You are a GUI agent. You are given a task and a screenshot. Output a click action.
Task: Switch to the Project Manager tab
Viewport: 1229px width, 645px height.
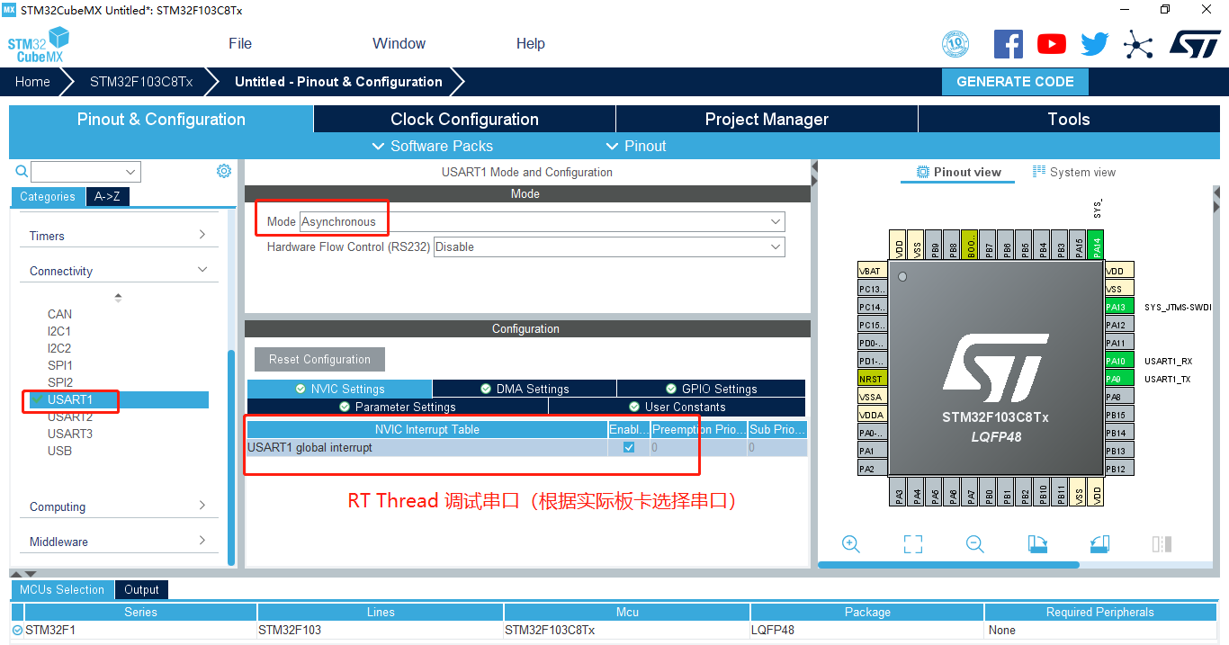[767, 120]
